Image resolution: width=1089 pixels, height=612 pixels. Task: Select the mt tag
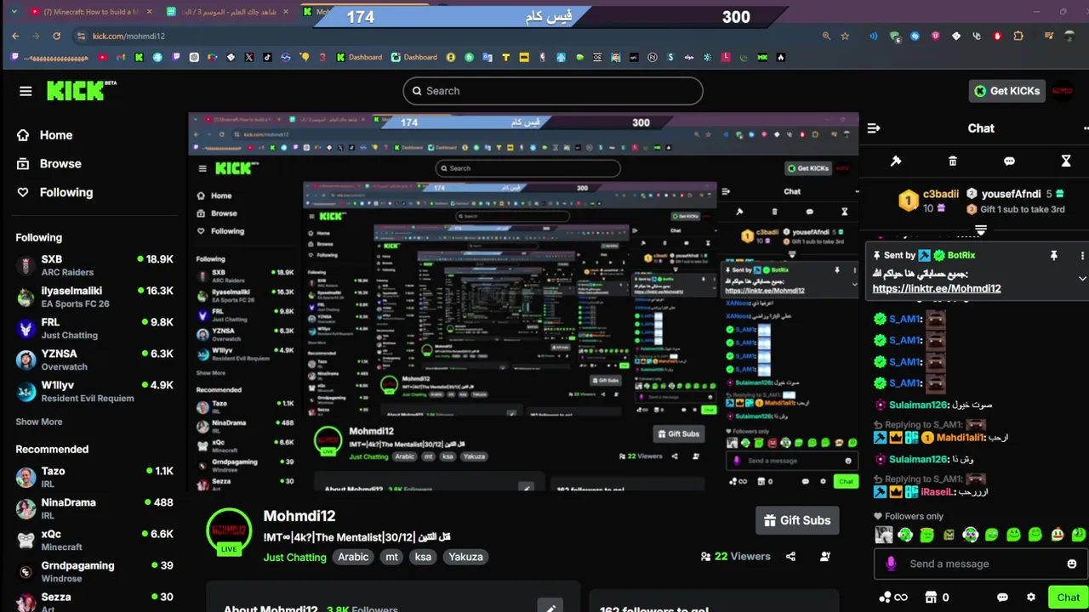click(391, 557)
